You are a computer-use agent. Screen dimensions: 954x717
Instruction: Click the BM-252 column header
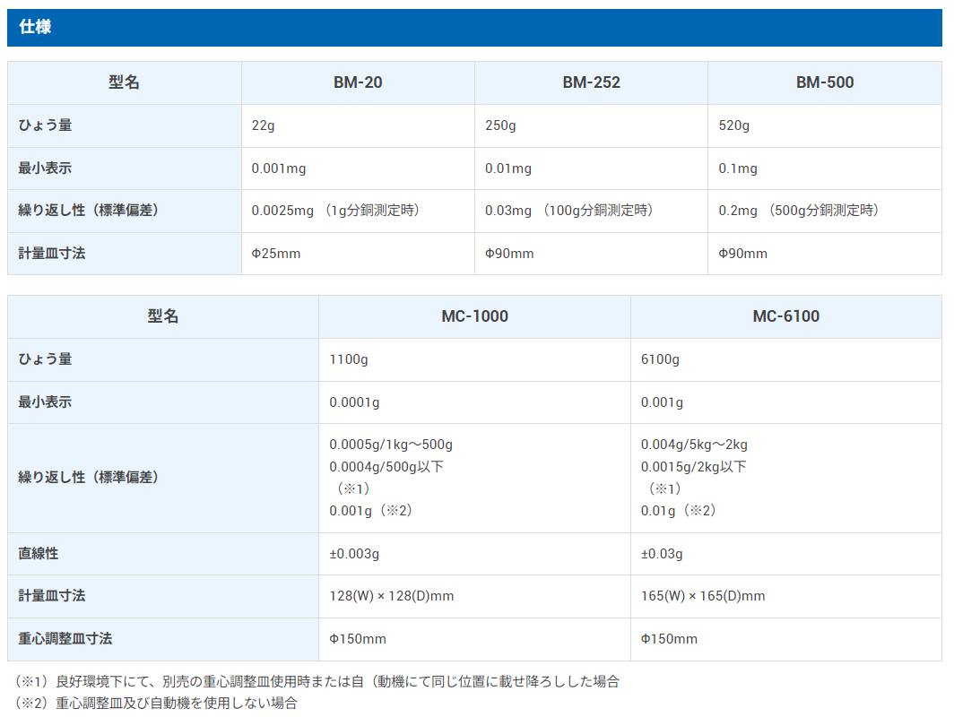click(592, 82)
